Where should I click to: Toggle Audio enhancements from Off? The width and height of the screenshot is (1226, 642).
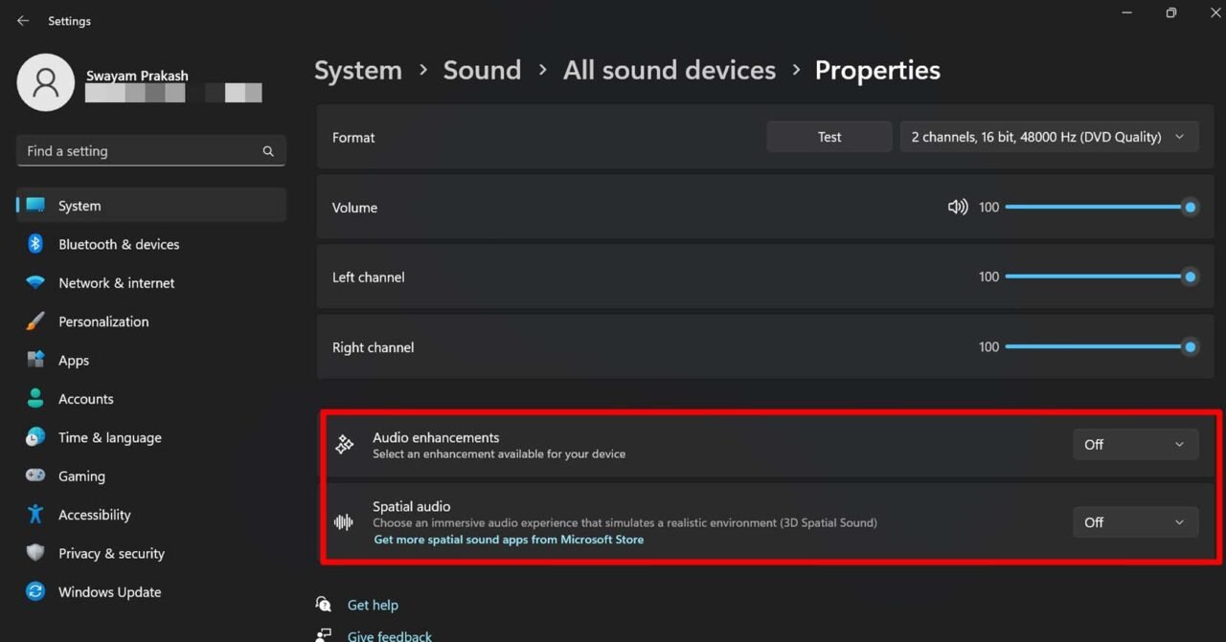[x=1135, y=444]
